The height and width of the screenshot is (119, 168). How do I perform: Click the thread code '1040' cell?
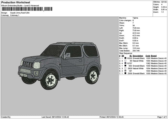[x=148, y=71]
